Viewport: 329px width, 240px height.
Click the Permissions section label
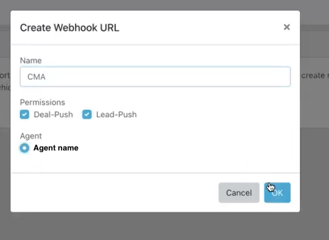[43, 102]
